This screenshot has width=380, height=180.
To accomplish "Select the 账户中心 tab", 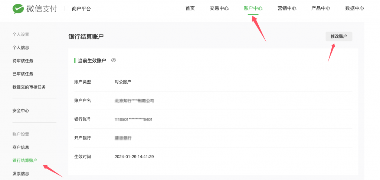I will click(253, 9).
